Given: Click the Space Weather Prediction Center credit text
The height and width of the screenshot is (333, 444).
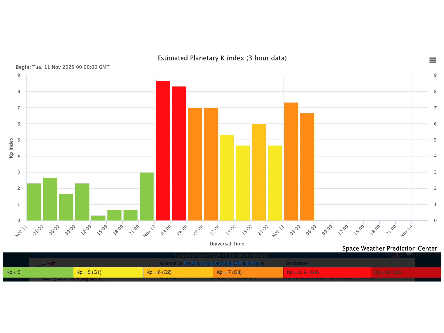Looking at the screenshot, I should point(389,249).
